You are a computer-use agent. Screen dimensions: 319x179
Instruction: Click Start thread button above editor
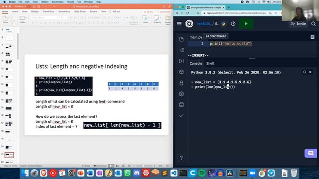(216, 36)
